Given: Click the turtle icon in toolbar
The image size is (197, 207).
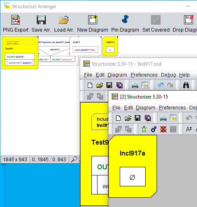Looking at the screenshot, I should (144, 129).
